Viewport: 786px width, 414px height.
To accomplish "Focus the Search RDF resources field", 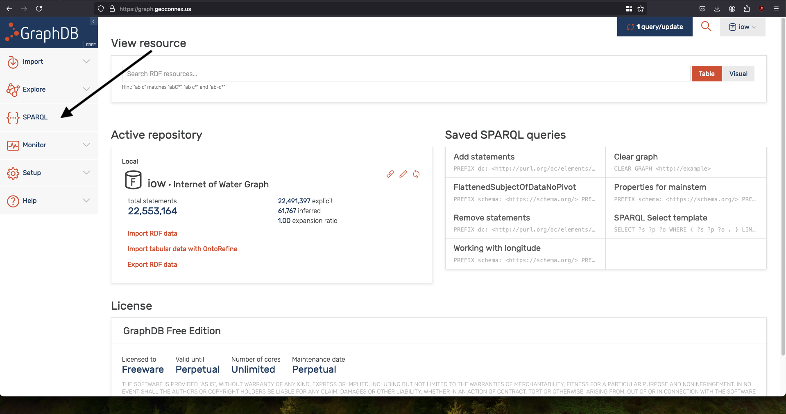I will pos(406,74).
